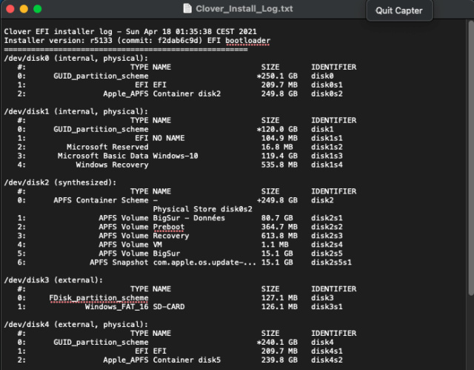Viewport: 474px width, 370px height.
Task: Click the underlined word bootloader
Action: pos(247,41)
